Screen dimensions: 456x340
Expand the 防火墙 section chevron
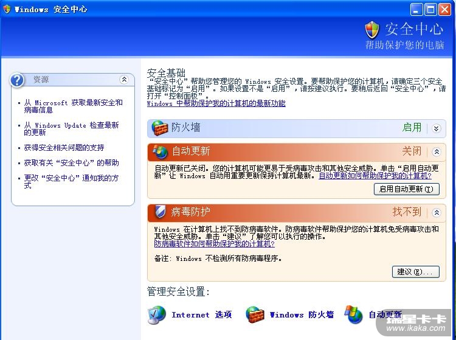(x=436, y=128)
